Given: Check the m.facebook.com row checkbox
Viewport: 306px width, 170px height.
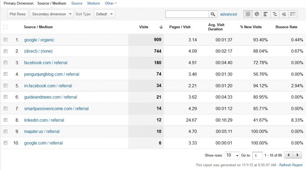Looking at the screenshot, I should point(5,85).
